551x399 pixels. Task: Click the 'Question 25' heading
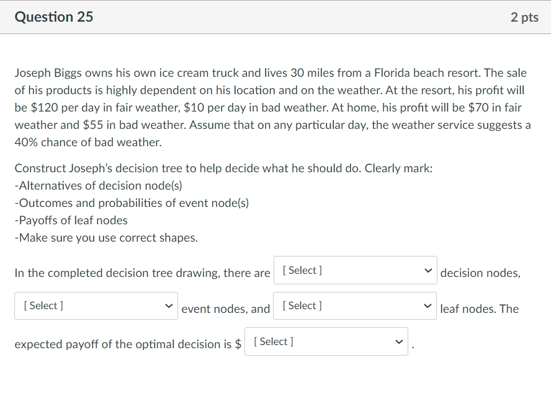click(54, 17)
